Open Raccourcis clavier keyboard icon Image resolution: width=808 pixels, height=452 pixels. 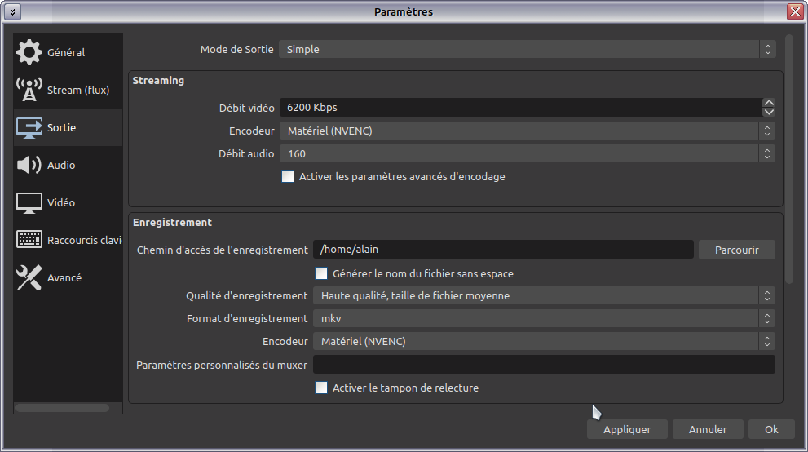[x=29, y=240]
